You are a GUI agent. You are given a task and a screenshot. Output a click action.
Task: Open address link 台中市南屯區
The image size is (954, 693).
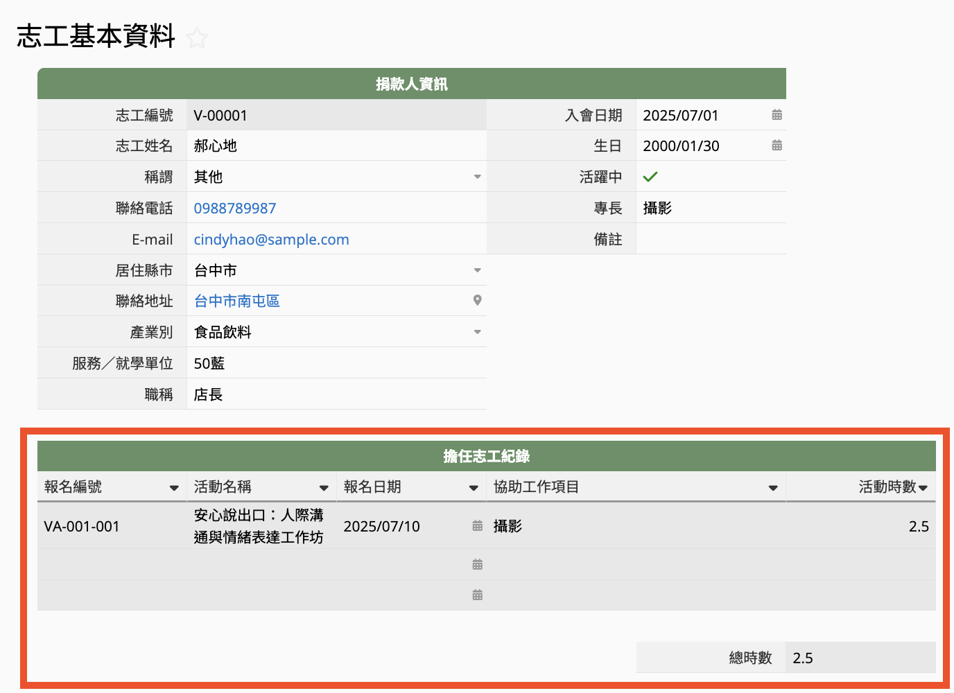pyautogui.click(x=236, y=301)
